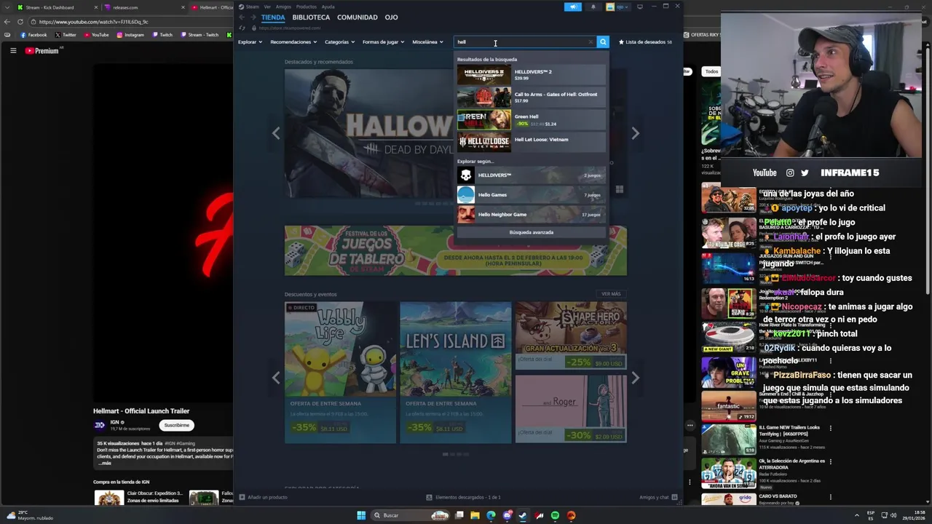Click VER MÁS next to discounts
The height and width of the screenshot is (524, 932).
[x=611, y=294]
